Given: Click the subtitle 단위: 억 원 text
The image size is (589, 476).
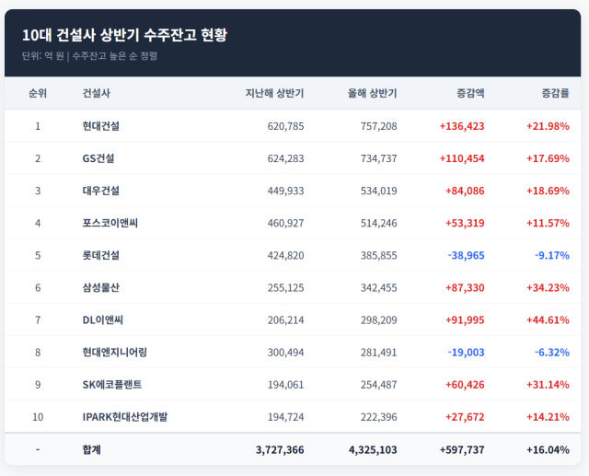Looking at the screenshot, I should click(43, 56).
